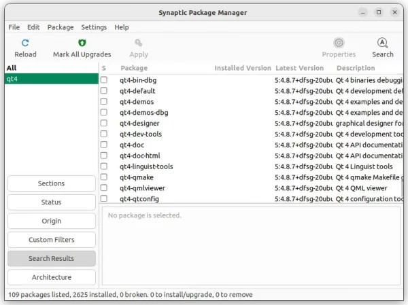Toggle the qt4-qmlviewer status checkbox

(x=104, y=187)
